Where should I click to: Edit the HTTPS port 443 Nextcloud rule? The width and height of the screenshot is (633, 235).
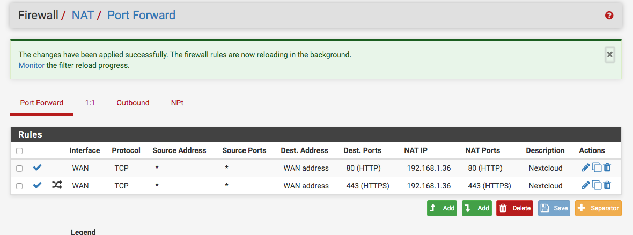(x=585, y=185)
